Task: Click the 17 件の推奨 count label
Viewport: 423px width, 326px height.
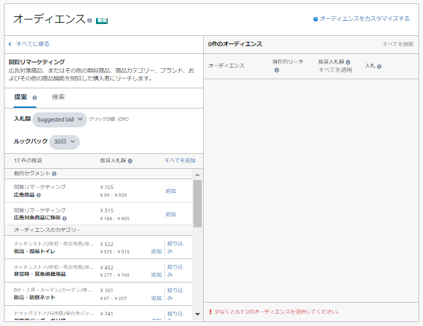Action: [x=28, y=160]
